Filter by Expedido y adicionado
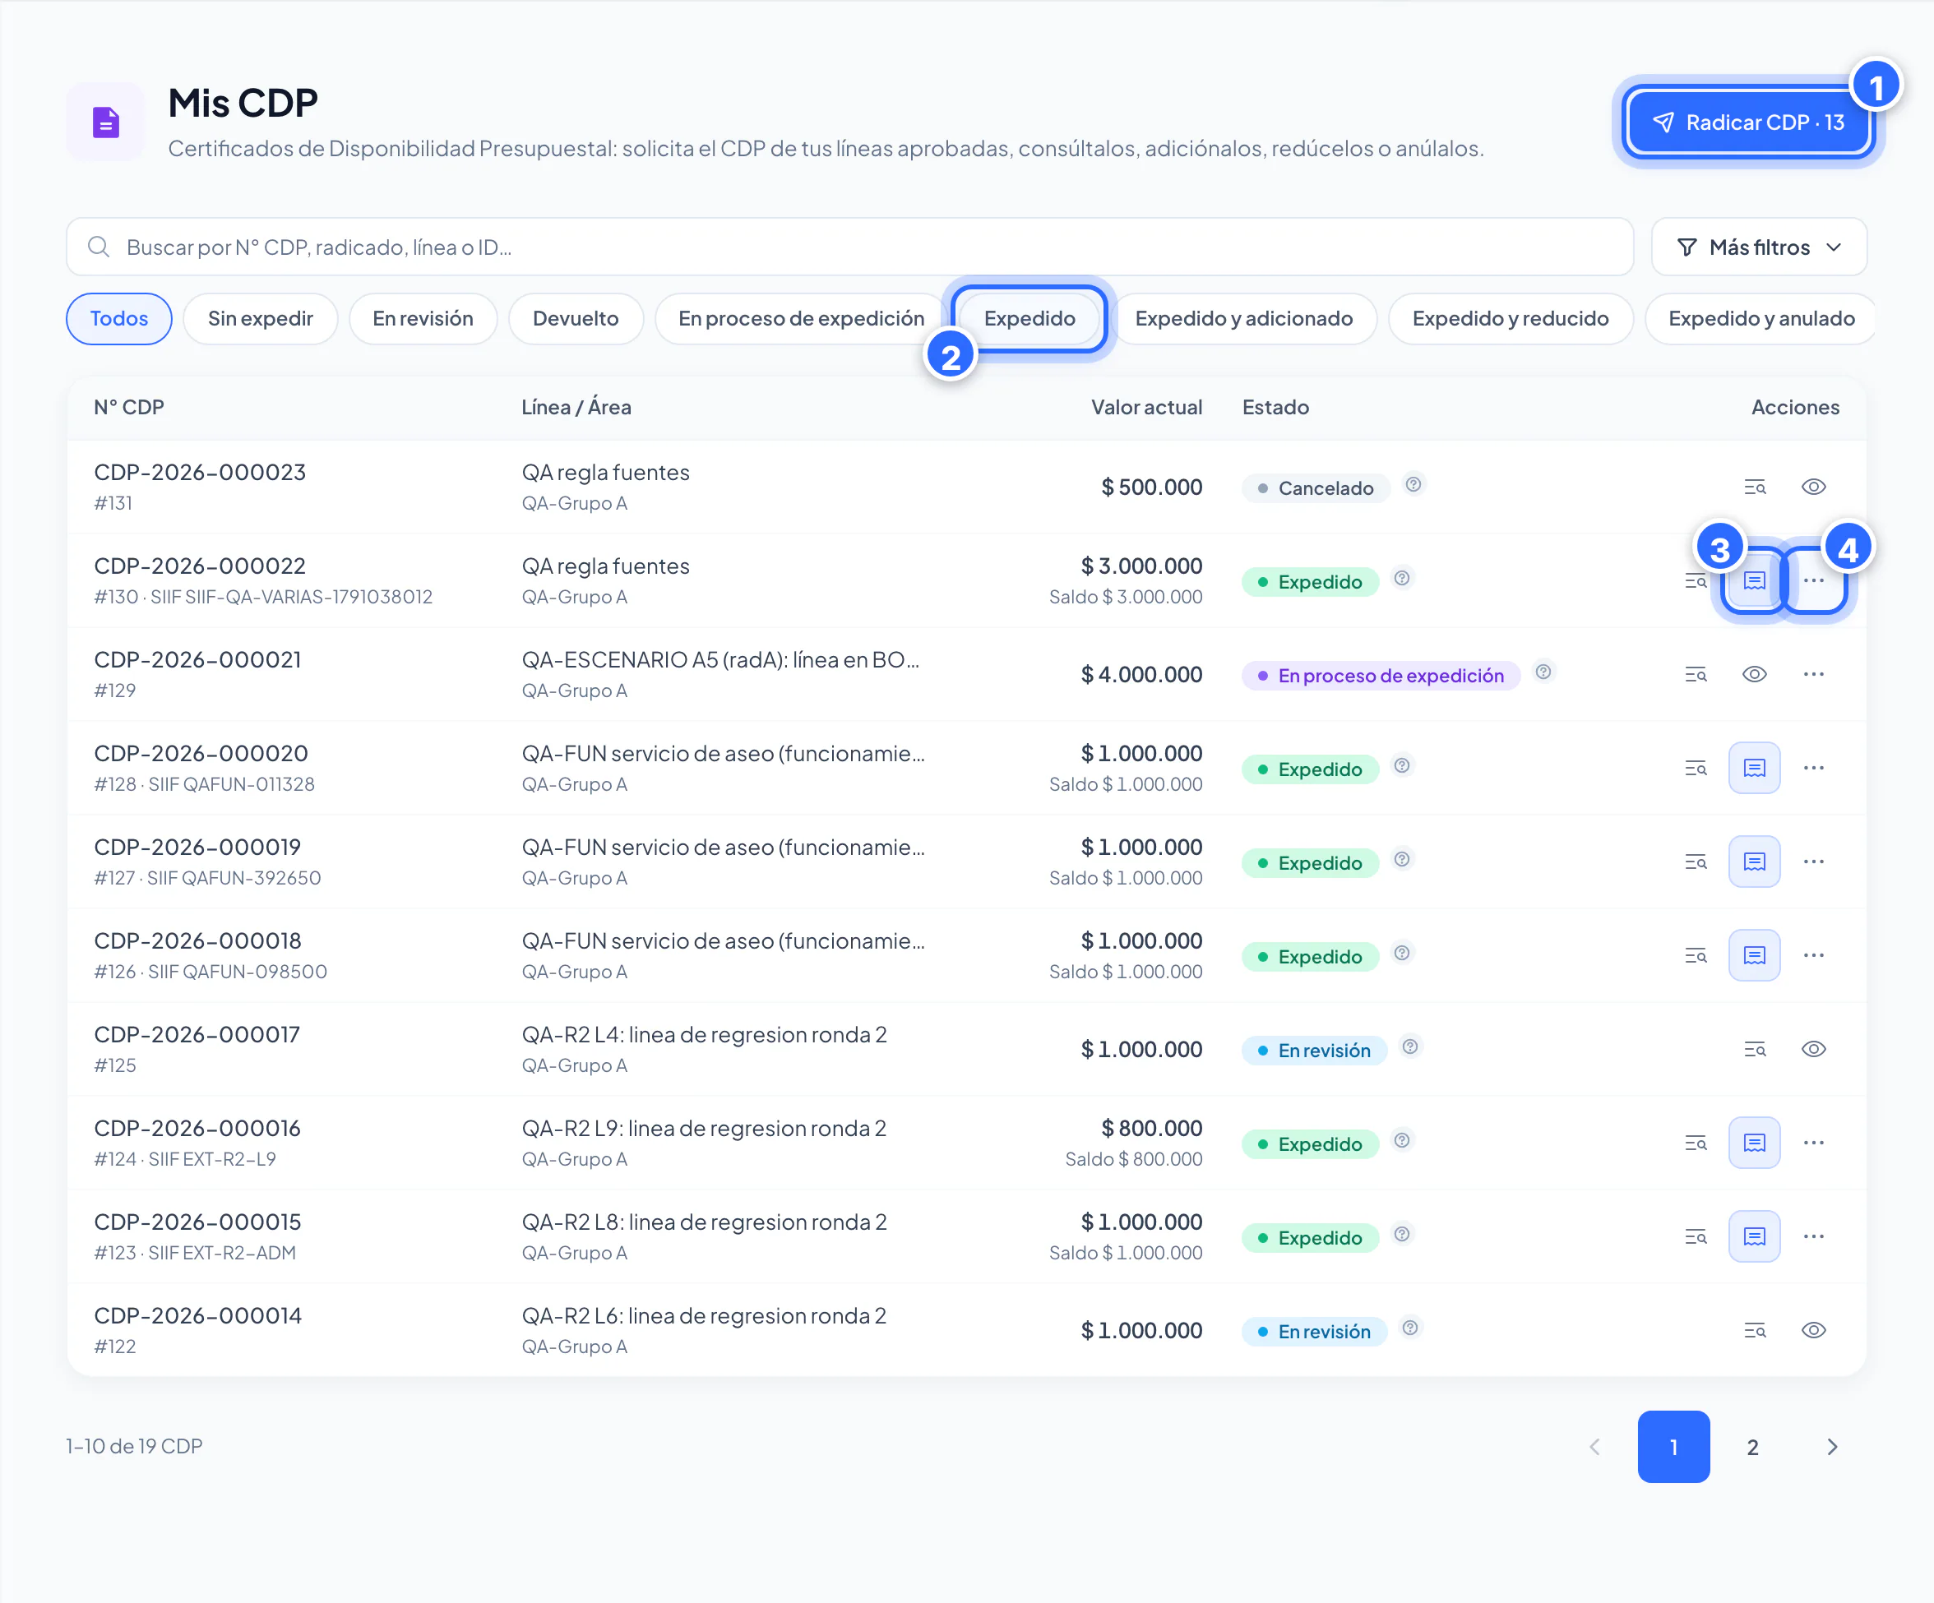This screenshot has width=1934, height=1603. [x=1243, y=319]
